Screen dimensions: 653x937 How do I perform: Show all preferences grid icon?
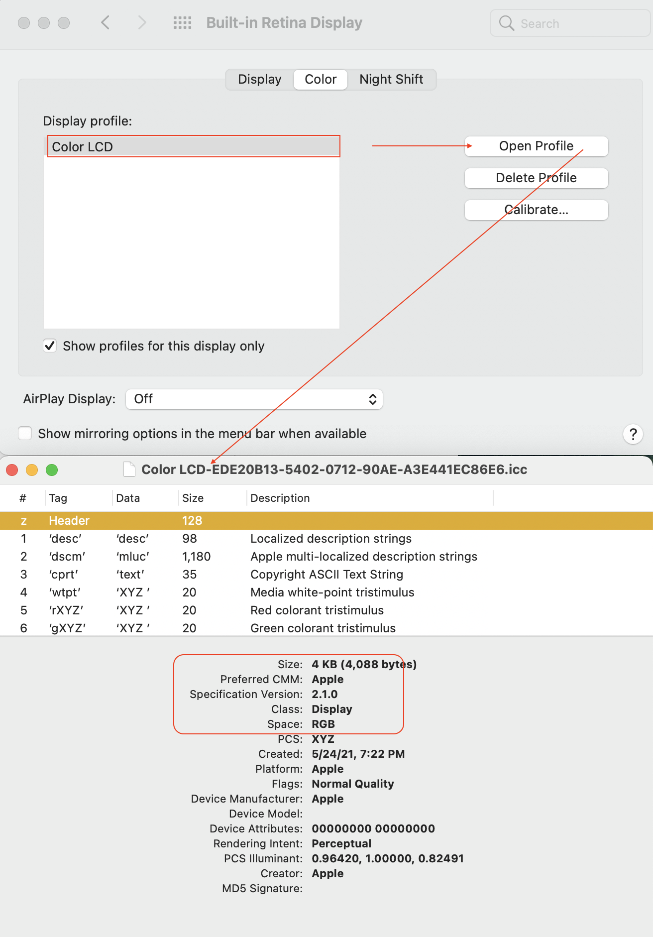point(182,22)
